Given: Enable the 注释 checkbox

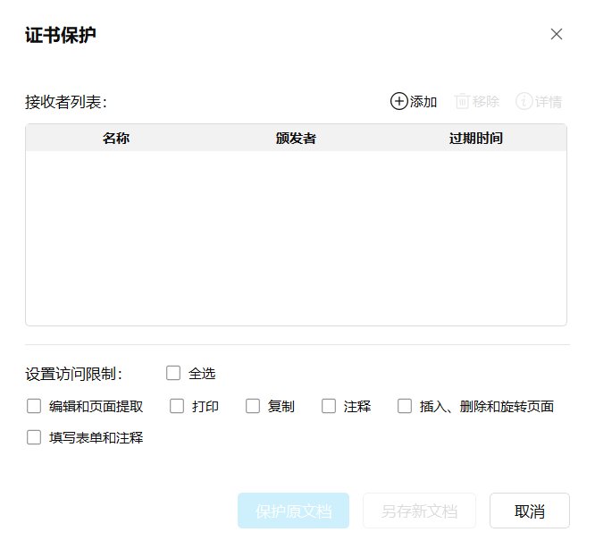Looking at the screenshot, I should tap(329, 406).
